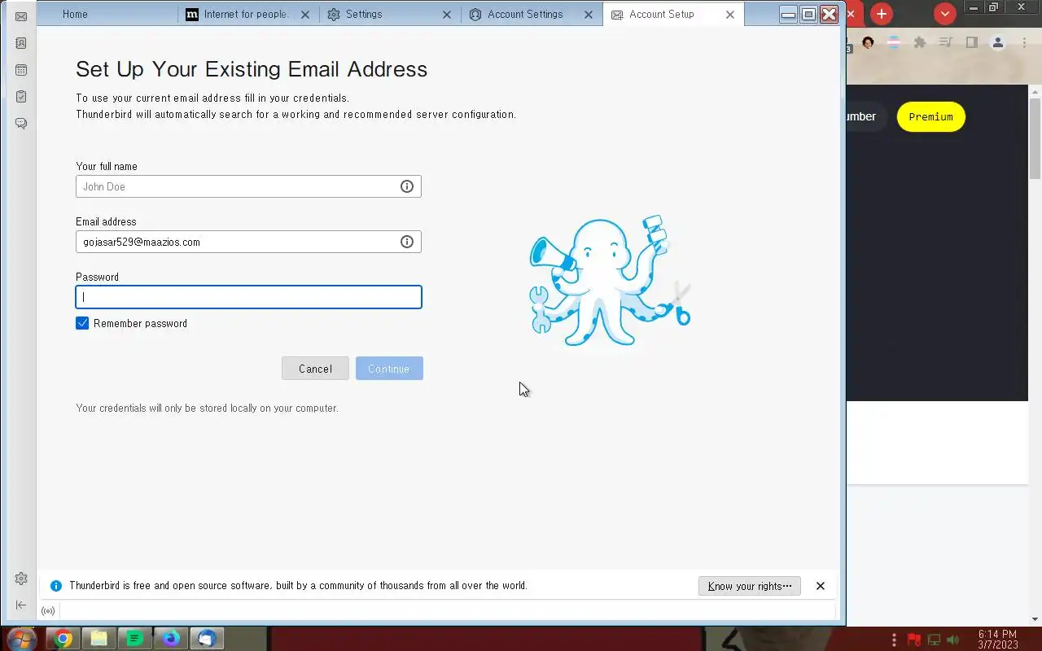Switch to the Home tab
The width and height of the screenshot is (1042, 651).
107,15
